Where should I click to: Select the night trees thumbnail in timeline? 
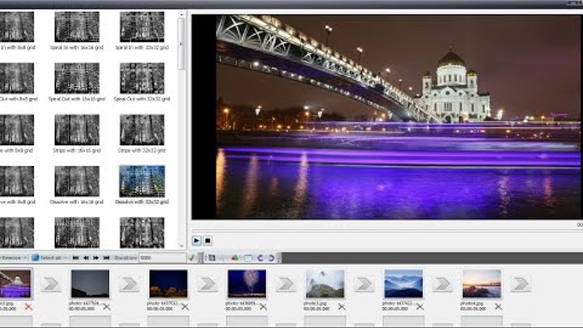point(168,283)
